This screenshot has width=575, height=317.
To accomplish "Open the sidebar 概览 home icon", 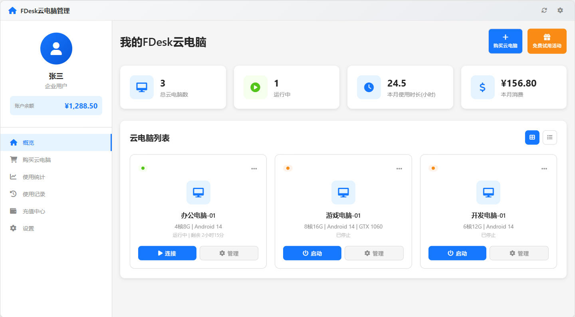I will (13, 142).
